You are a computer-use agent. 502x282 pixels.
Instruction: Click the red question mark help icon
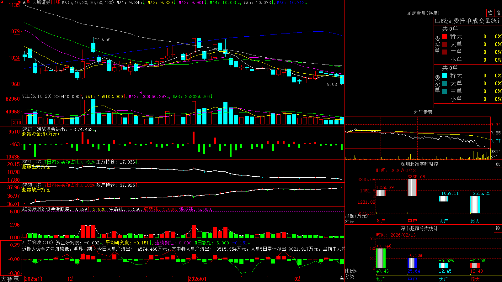pyautogui.click(x=19, y=2)
